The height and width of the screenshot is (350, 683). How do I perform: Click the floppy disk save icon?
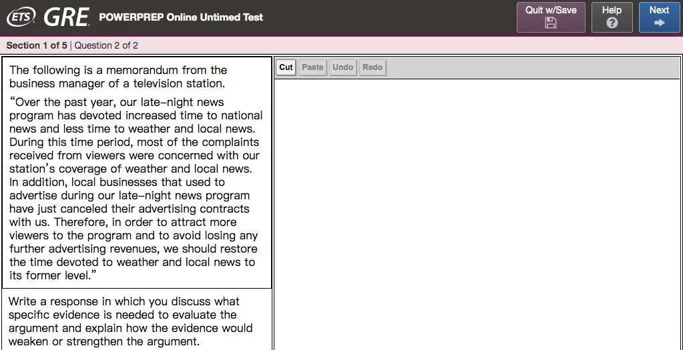(x=551, y=23)
